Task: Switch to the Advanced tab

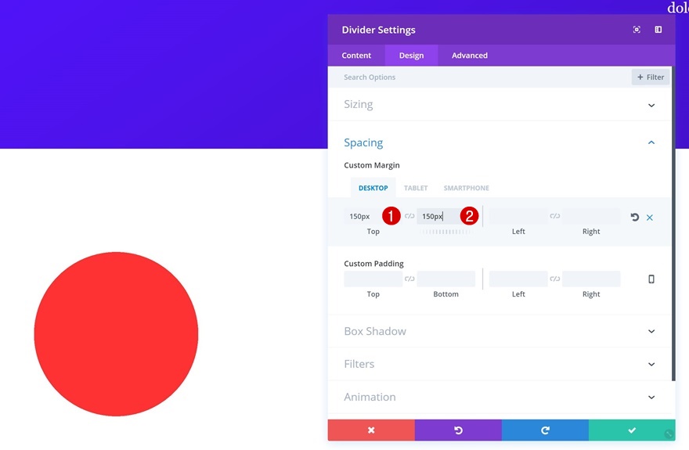Action: (x=470, y=56)
